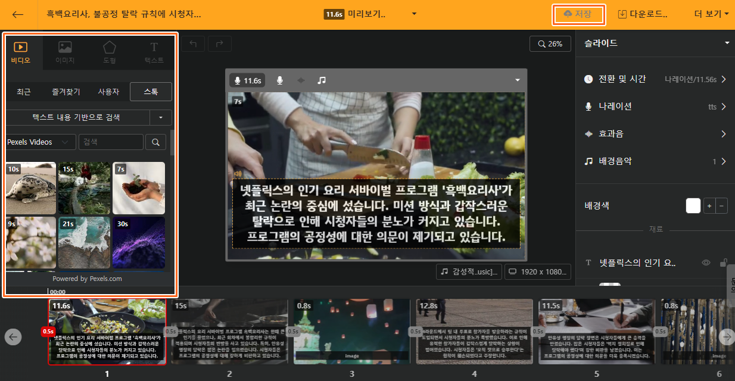Toggle lock of 넷플릭스의 인기 text layer
Screen dimensions: 735x381
(724, 263)
